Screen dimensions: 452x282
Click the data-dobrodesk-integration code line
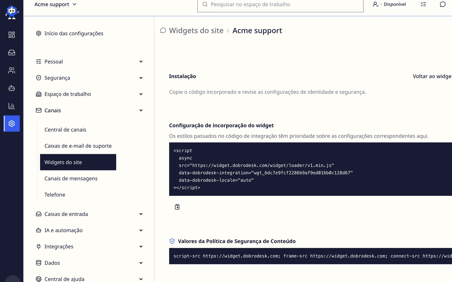pos(266,173)
